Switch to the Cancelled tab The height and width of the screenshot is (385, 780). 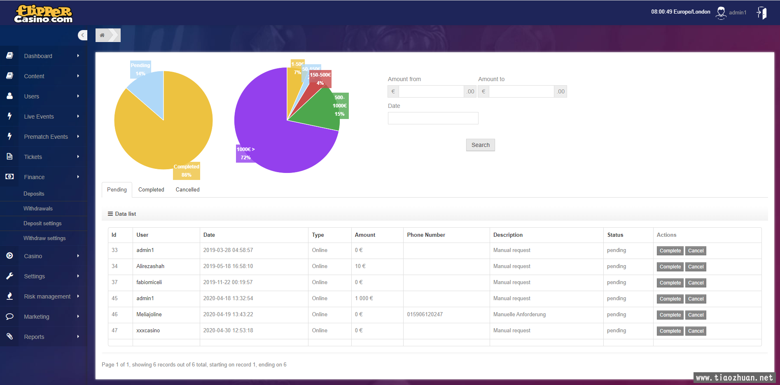click(x=187, y=189)
